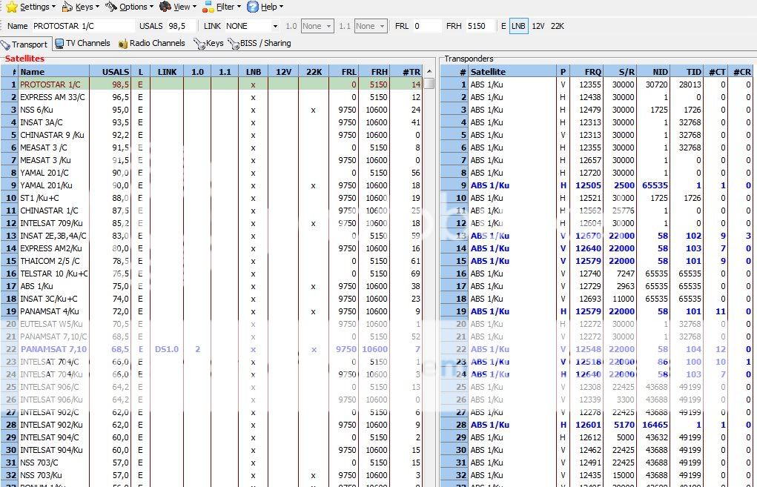Select the EXPRESS AM 33/C satellite row
This screenshot has height=487, width=757.
click(213, 97)
